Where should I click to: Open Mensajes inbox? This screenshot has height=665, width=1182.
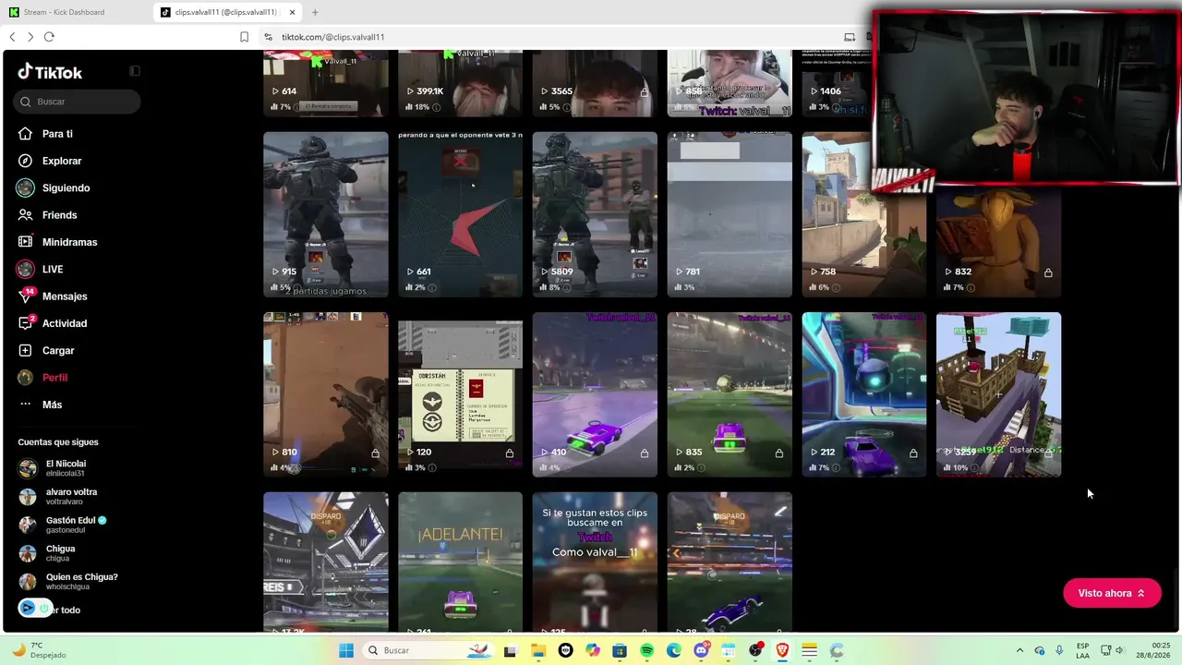click(x=65, y=296)
